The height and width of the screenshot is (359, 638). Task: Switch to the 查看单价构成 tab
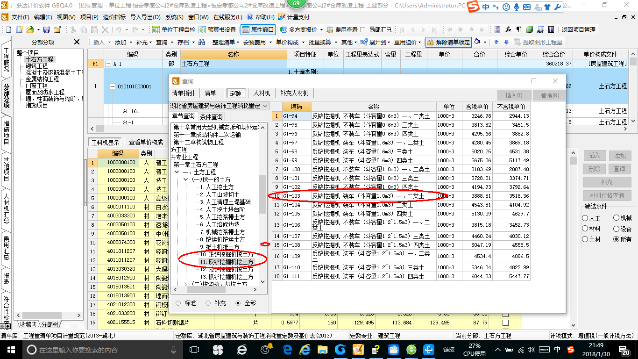click(146, 142)
